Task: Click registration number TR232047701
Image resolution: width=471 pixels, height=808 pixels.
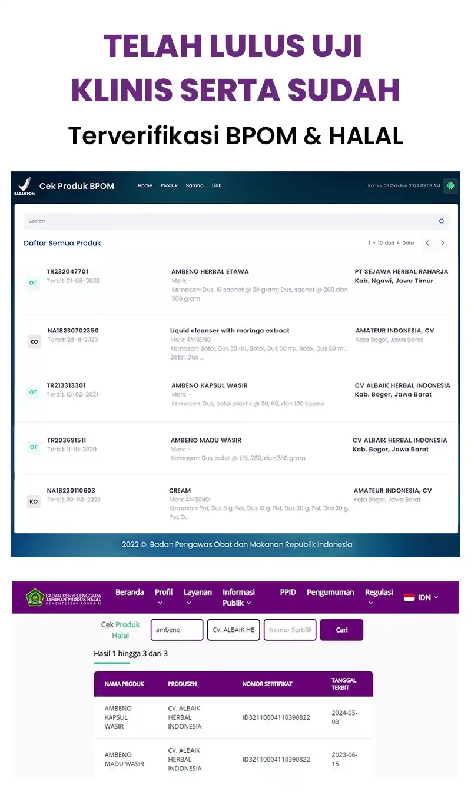Action: pos(68,272)
